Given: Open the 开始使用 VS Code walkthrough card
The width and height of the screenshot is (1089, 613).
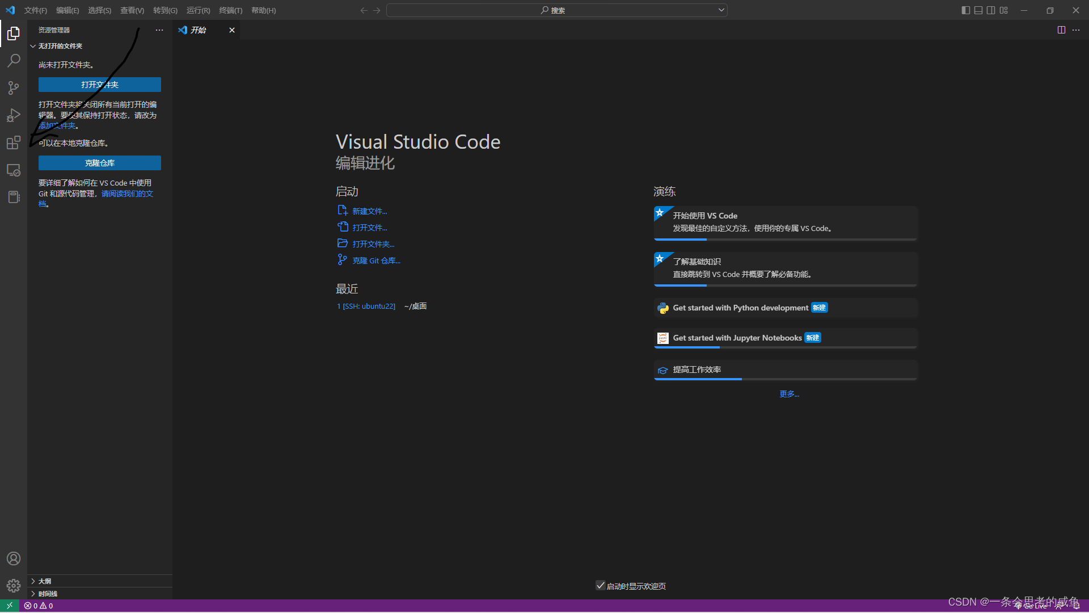Looking at the screenshot, I should (785, 223).
